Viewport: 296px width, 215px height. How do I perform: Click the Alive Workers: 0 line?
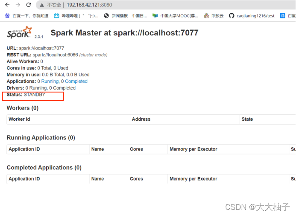coord(25,61)
